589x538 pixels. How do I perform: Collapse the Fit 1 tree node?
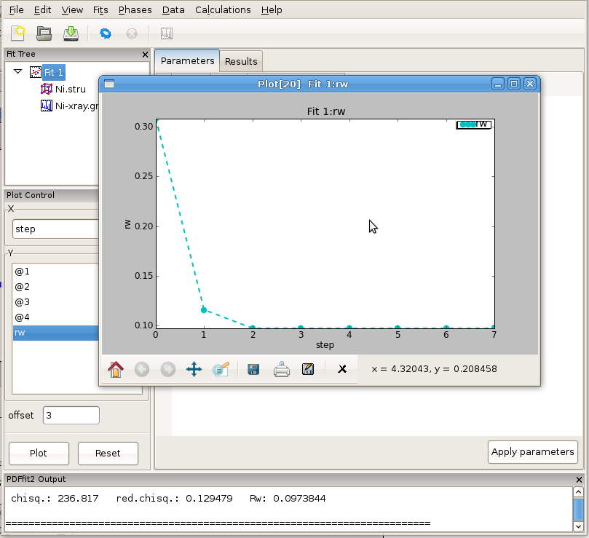click(18, 72)
